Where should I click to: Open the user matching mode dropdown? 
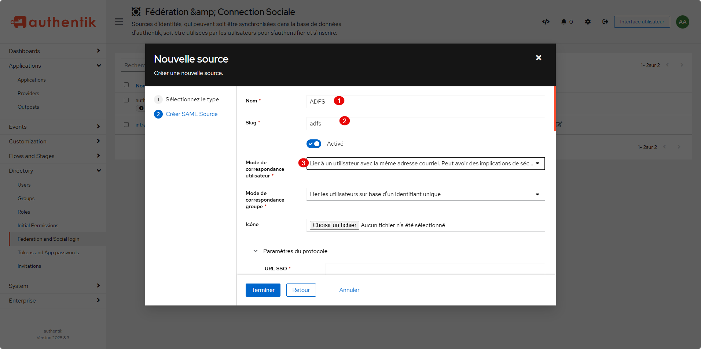point(425,164)
